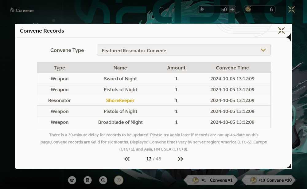Screen dimensions: 307x189
Task: Click the Name column header
Action: tap(120, 68)
